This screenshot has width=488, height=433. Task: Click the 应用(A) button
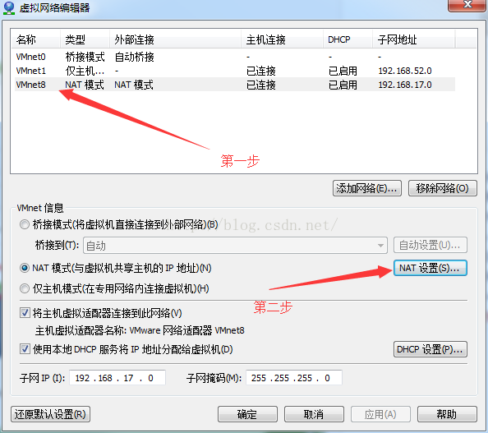click(x=380, y=414)
